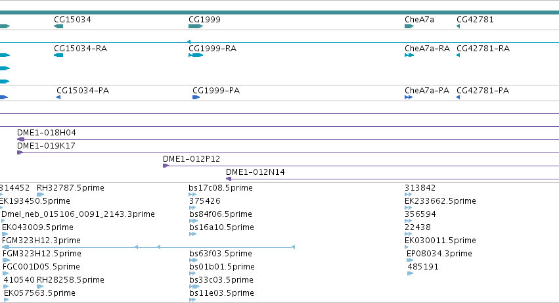This screenshot has width=559, height=303.
Task: Click the 485191 feature glyph
Action: [411, 273]
